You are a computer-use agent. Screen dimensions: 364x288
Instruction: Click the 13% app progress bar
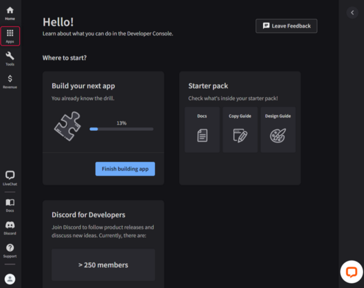(x=121, y=129)
